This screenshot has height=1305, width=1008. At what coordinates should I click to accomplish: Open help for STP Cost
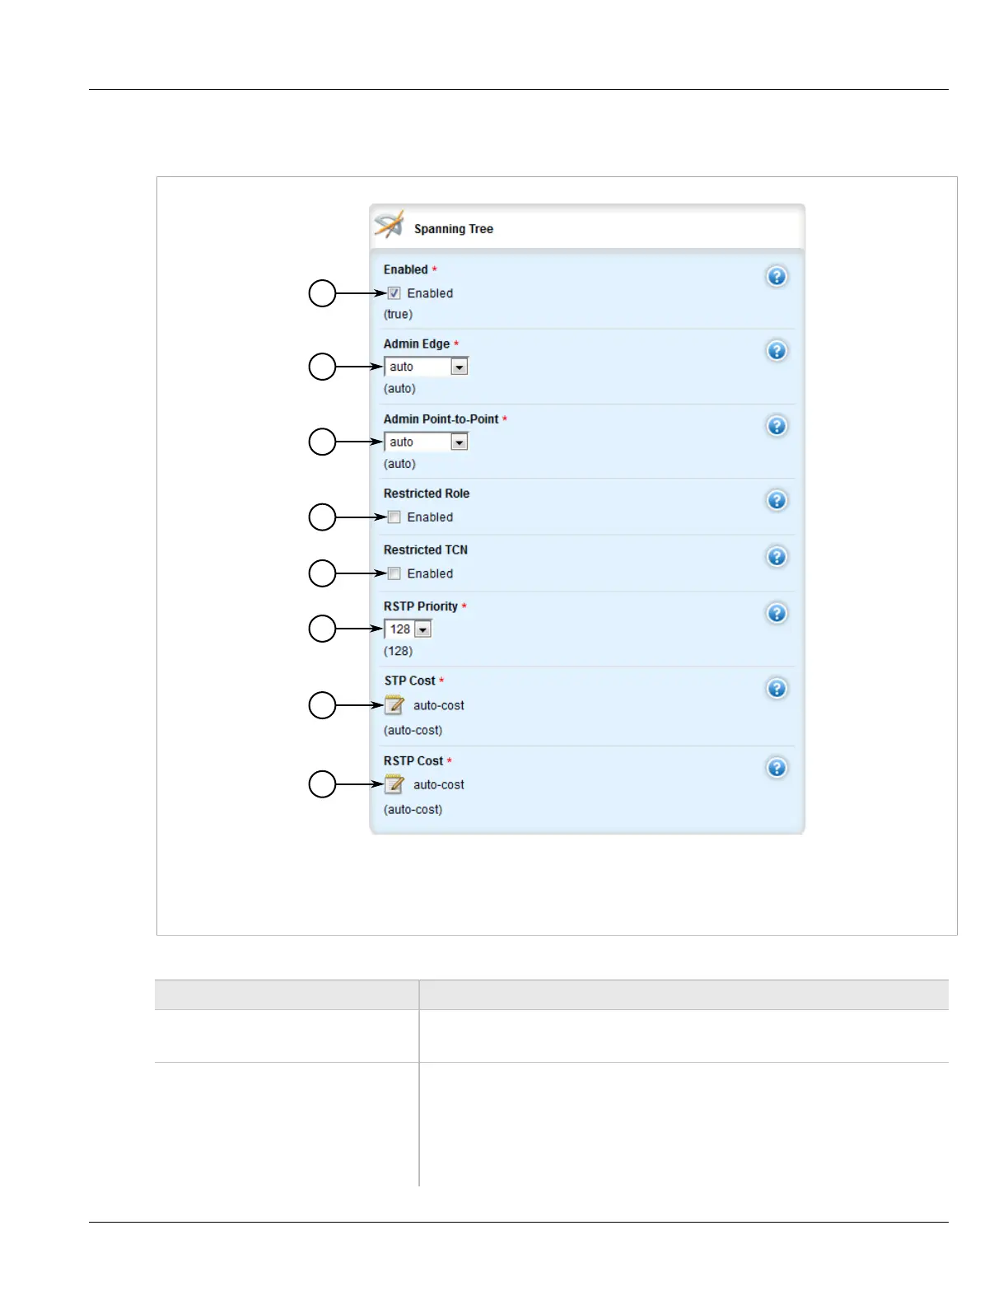tap(776, 689)
